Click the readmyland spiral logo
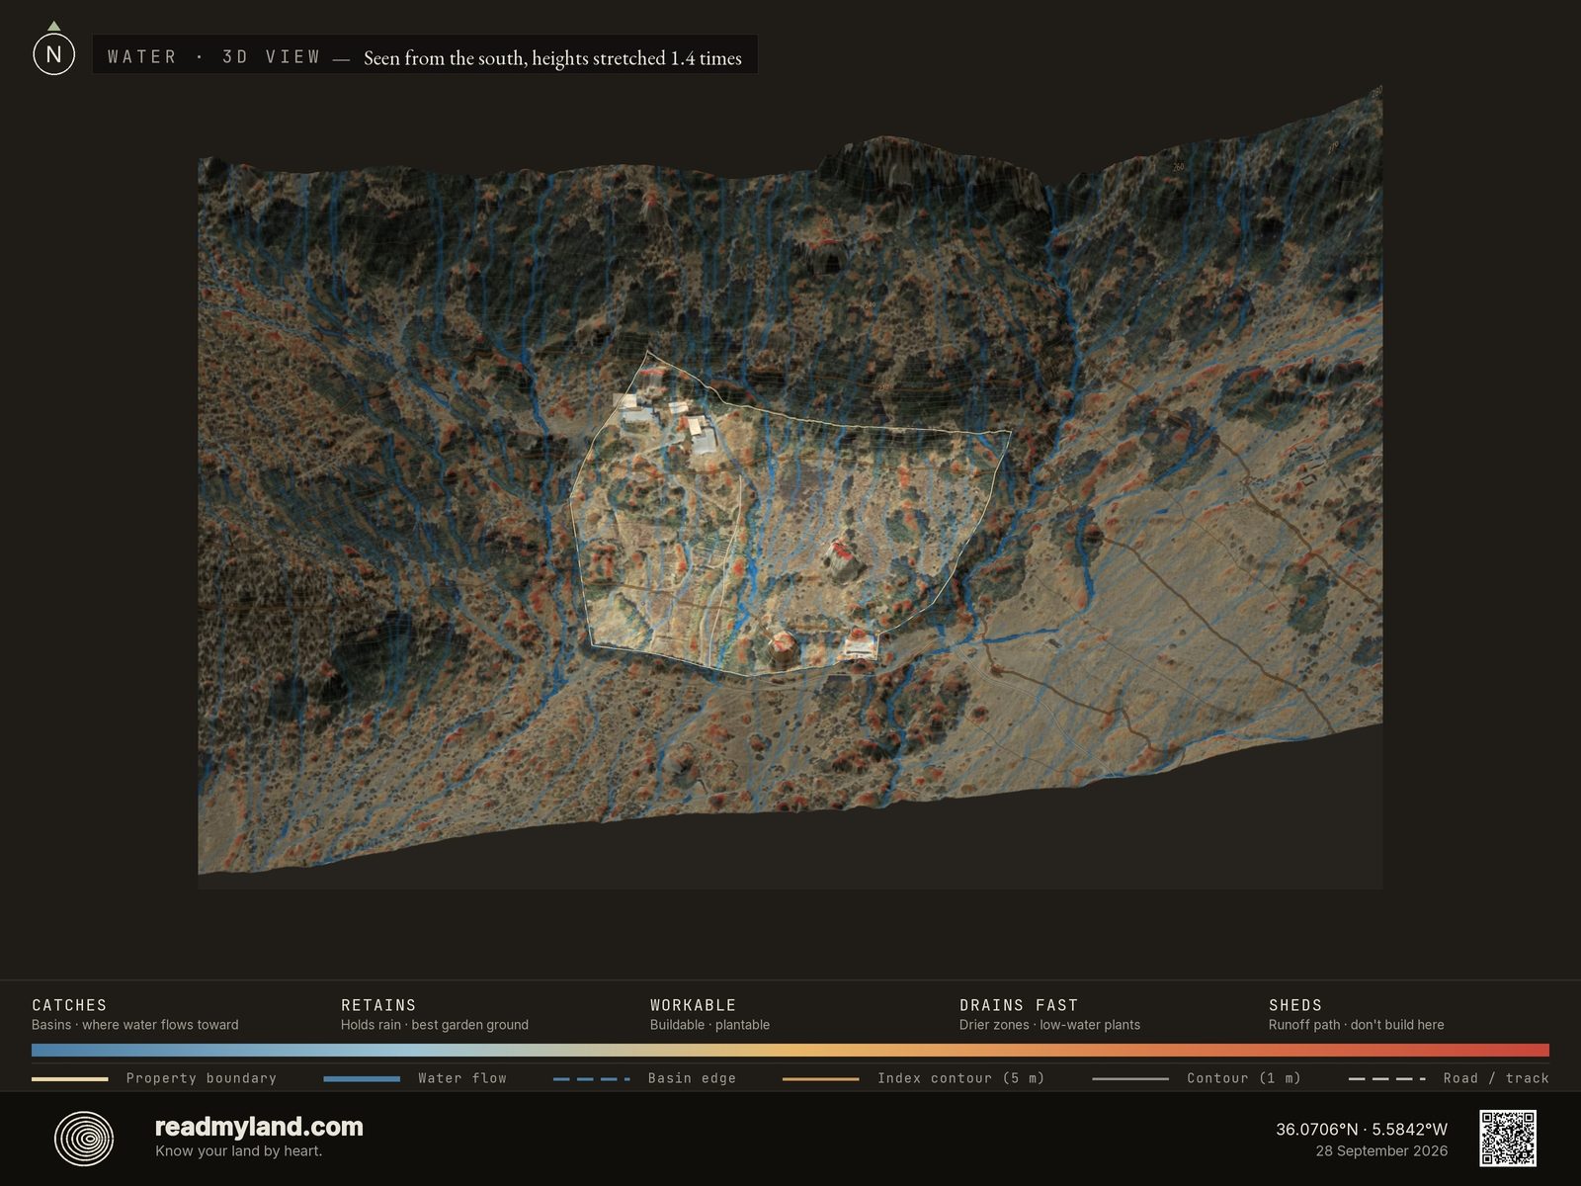 84,1139
